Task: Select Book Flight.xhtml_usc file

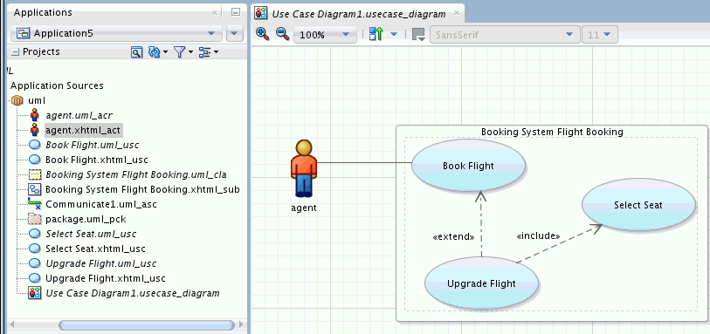Action: point(97,160)
